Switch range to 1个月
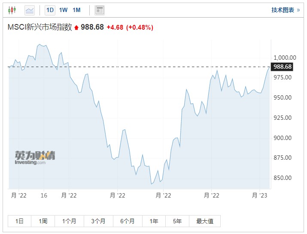 tap(69, 221)
